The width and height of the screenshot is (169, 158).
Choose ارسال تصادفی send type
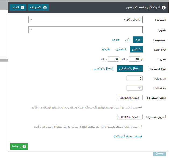tap(130, 69)
